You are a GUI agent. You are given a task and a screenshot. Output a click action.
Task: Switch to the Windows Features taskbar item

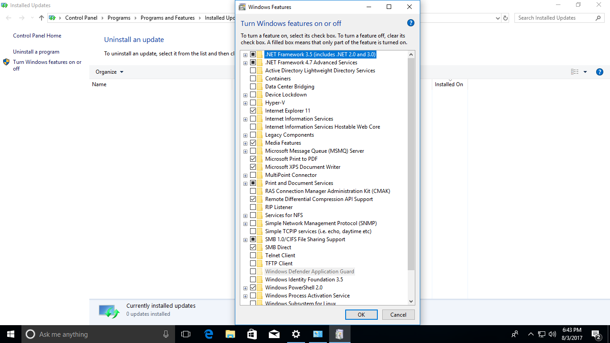click(x=339, y=334)
